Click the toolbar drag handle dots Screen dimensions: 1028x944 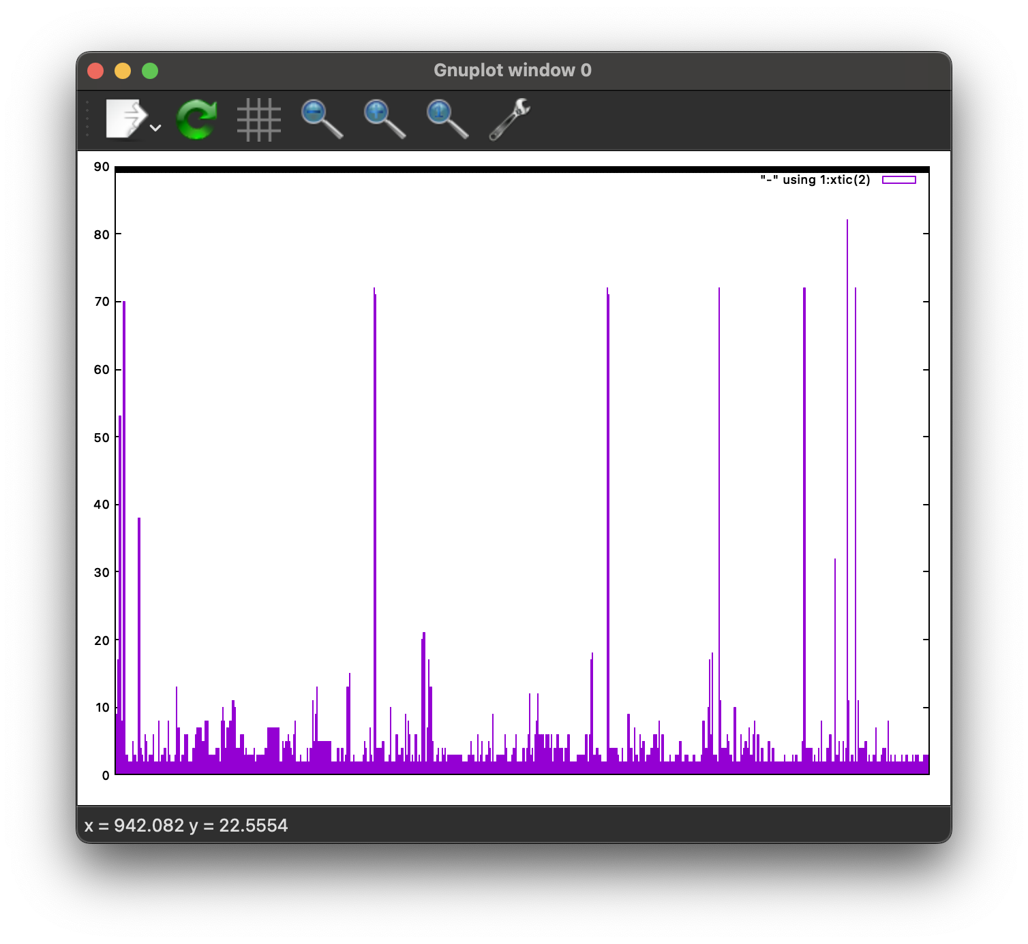87,117
